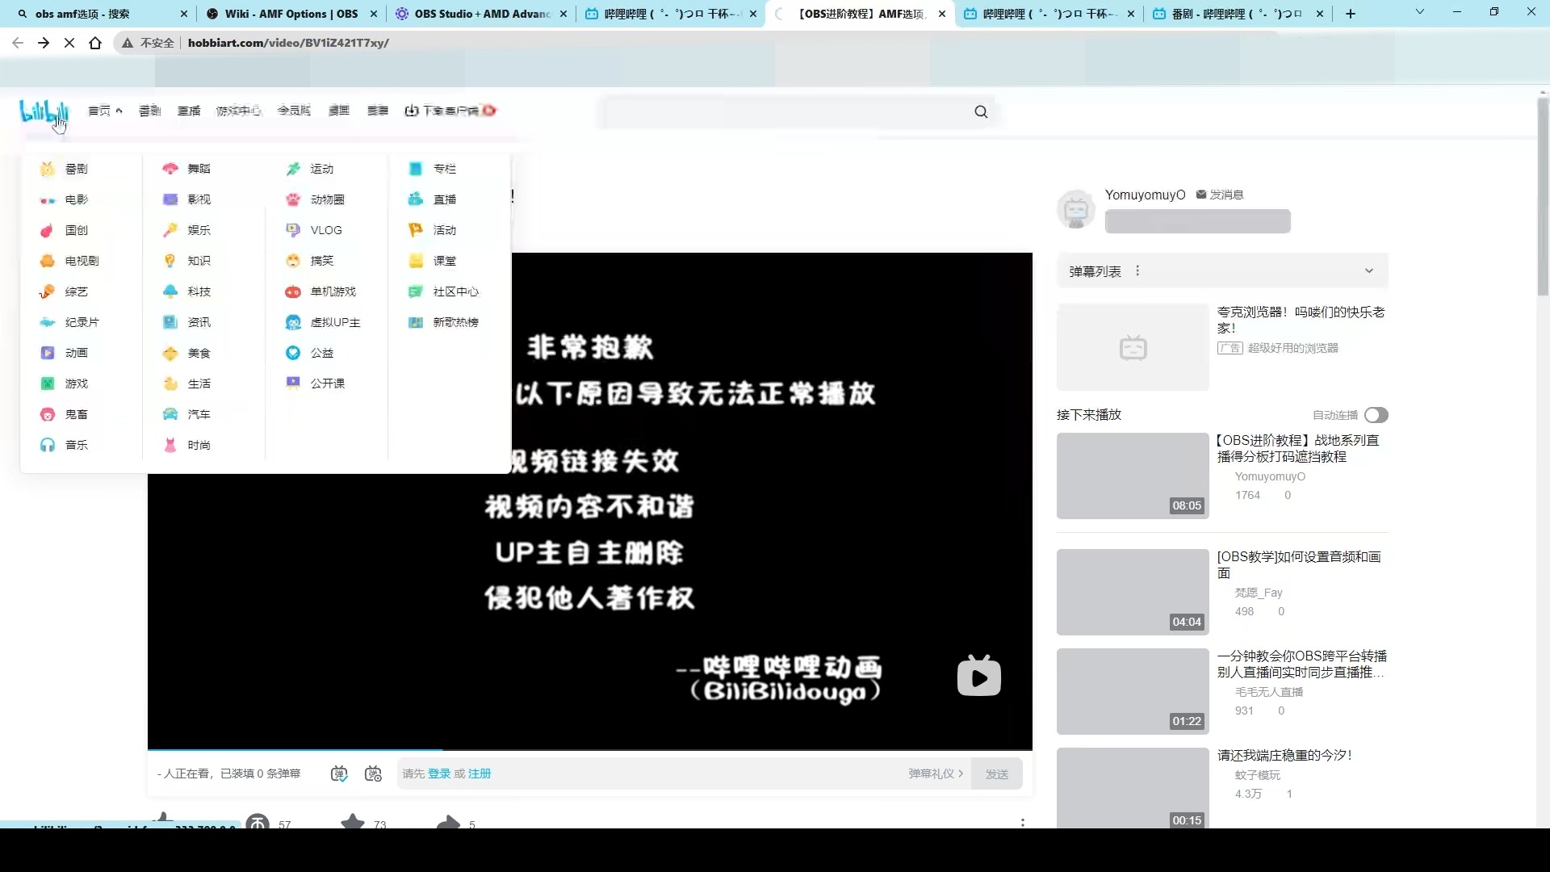Image resolution: width=1550 pixels, height=872 pixels.
Task: Click 下载客户端 in the top navigation
Action: pyautogui.click(x=450, y=111)
